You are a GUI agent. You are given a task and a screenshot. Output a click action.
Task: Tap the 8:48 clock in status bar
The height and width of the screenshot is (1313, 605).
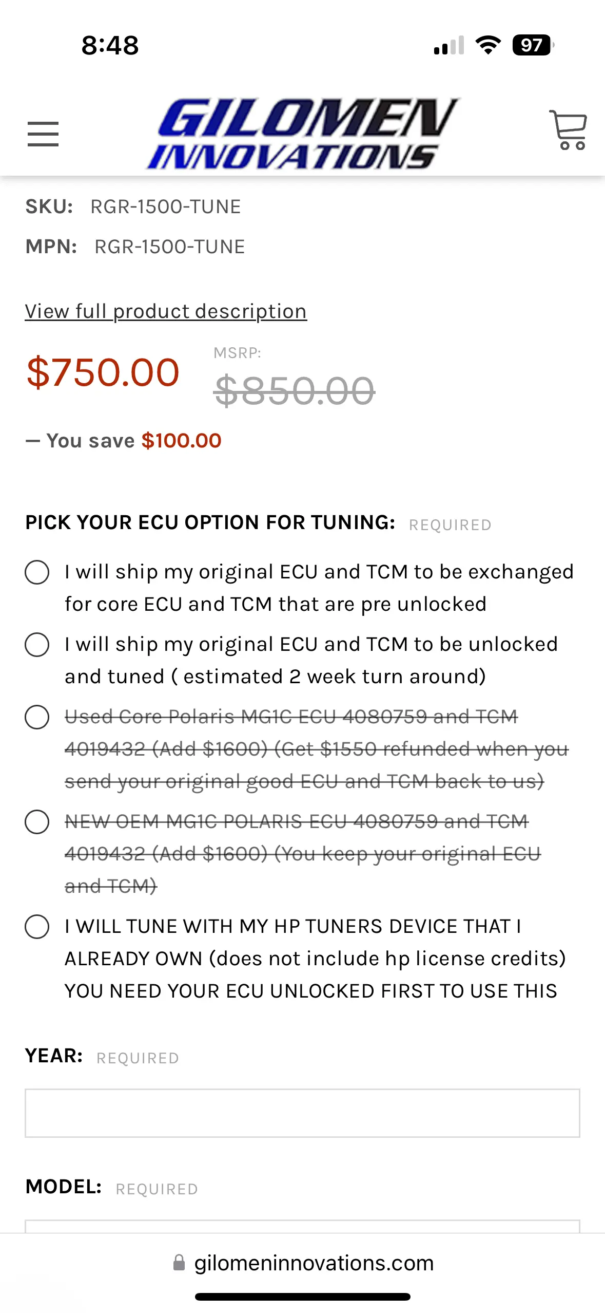[x=110, y=45]
